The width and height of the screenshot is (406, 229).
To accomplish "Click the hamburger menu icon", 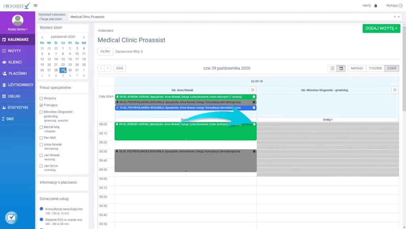I will pyautogui.click(x=36, y=5).
